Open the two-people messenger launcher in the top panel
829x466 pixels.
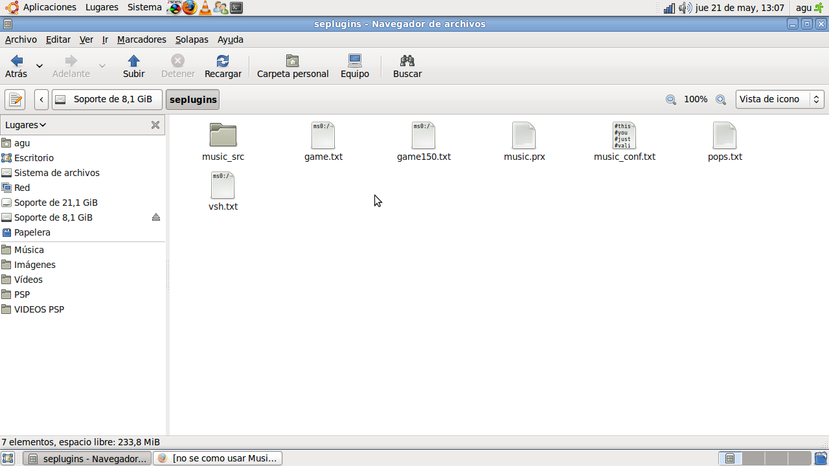tap(221, 8)
